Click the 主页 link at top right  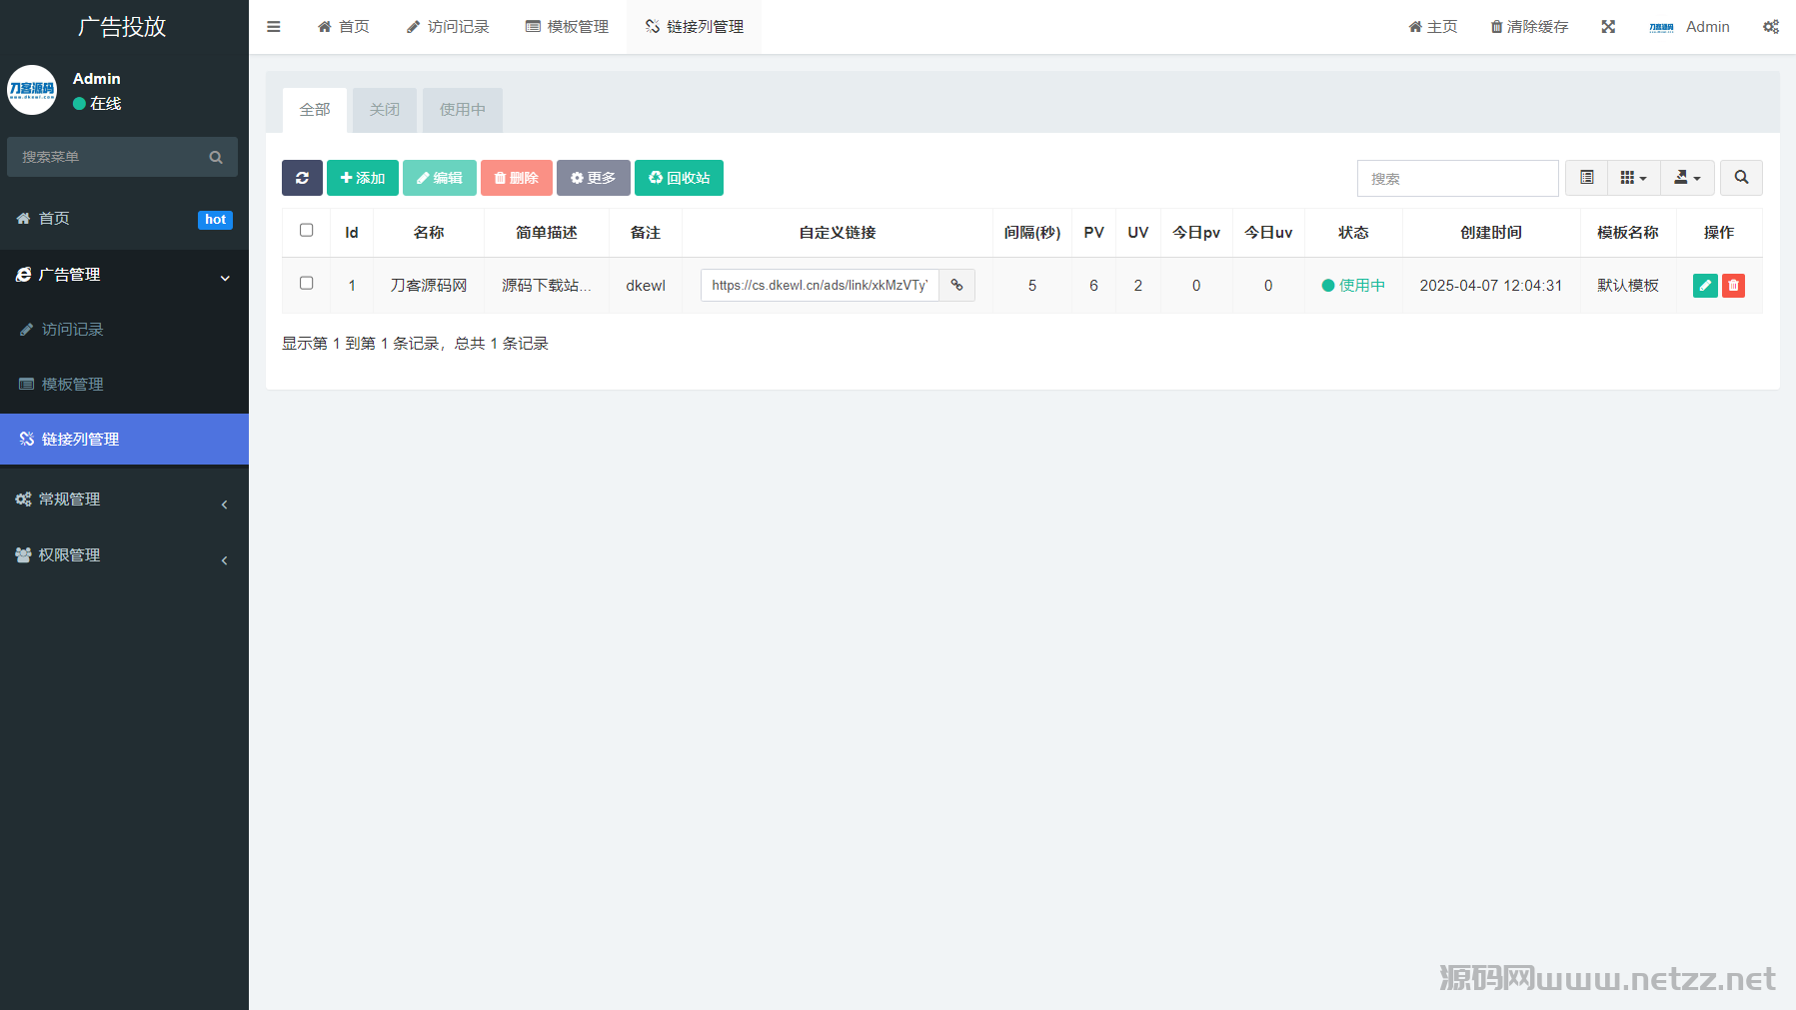pos(1433,27)
